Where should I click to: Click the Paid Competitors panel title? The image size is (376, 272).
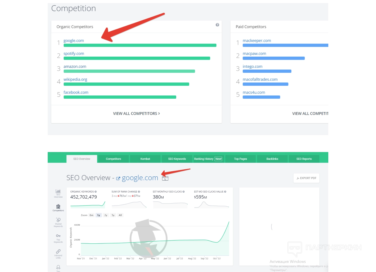251,27
